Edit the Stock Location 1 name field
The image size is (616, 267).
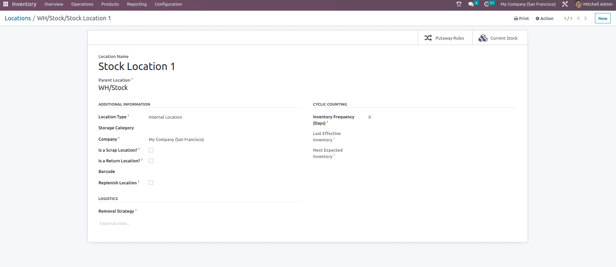[x=136, y=66]
